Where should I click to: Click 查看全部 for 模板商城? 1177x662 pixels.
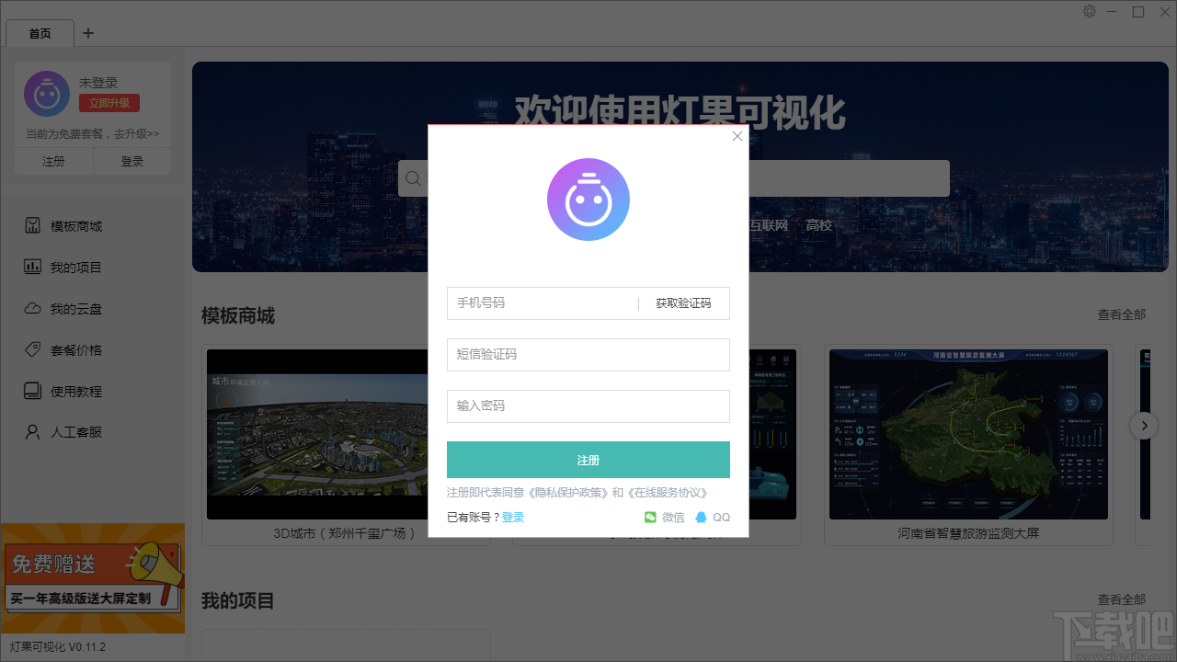[x=1122, y=314]
